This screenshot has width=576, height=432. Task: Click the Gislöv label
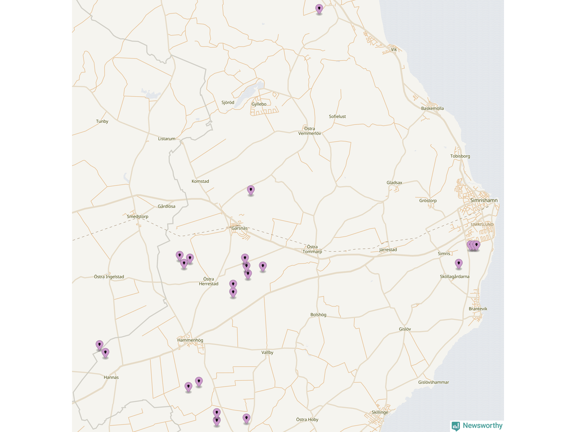(x=405, y=329)
